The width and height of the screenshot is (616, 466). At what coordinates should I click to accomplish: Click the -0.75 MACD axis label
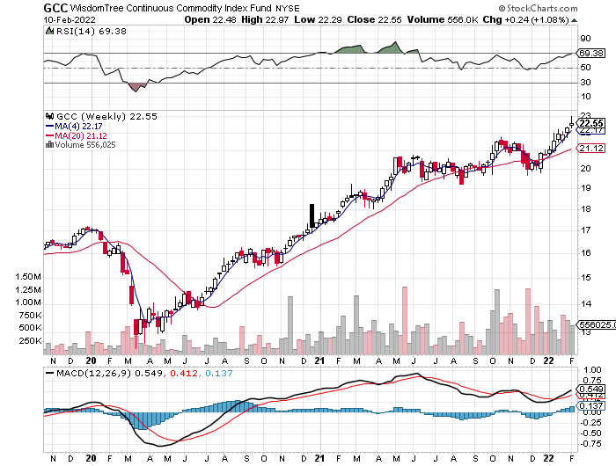[x=590, y=444]
